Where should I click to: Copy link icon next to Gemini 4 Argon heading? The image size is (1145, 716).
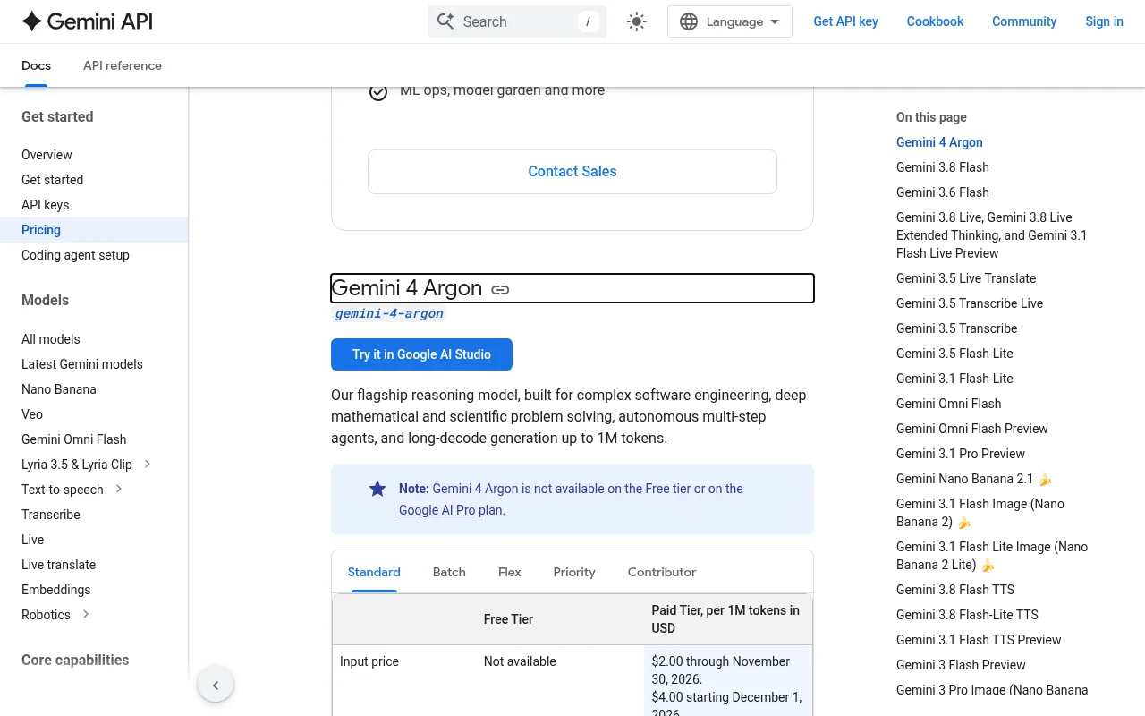500,289
